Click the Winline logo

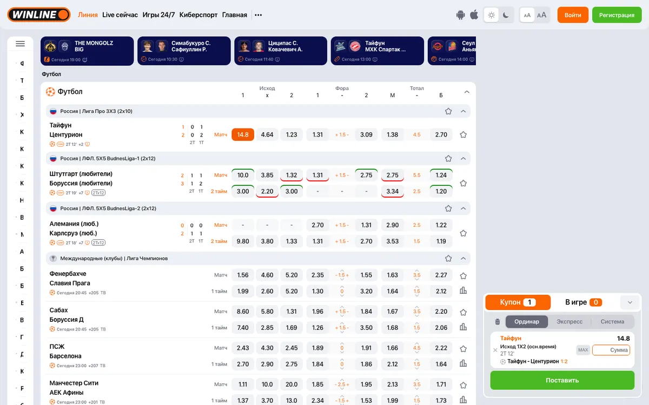click(39, 15)
